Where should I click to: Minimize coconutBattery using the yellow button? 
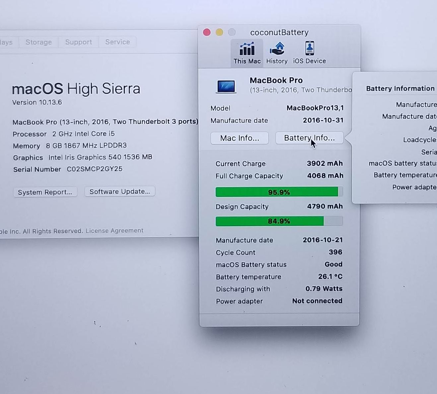(219, 32)
